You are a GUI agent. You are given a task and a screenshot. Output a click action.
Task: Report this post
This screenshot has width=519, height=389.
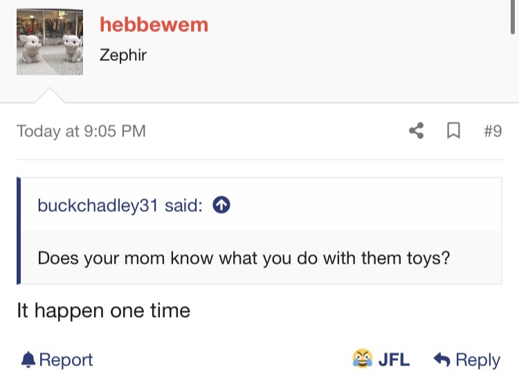pyautogui.click(x=57, y=359)
